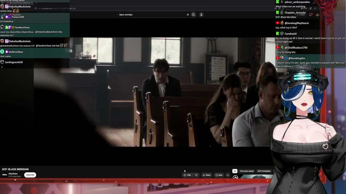Click the subscriber star badge beside Pukanini05

pos(7,17)
